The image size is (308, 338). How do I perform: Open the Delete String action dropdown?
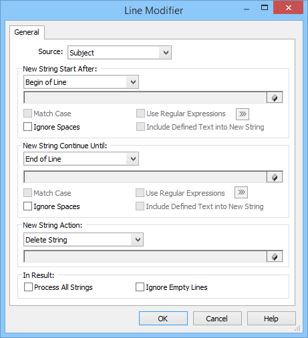click(84, 240)
